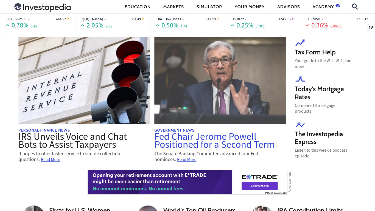Click the US 10-Yr ticker label
Image resolution: width=375 pixels, height=211 pixels.
[x=238, y=19]
